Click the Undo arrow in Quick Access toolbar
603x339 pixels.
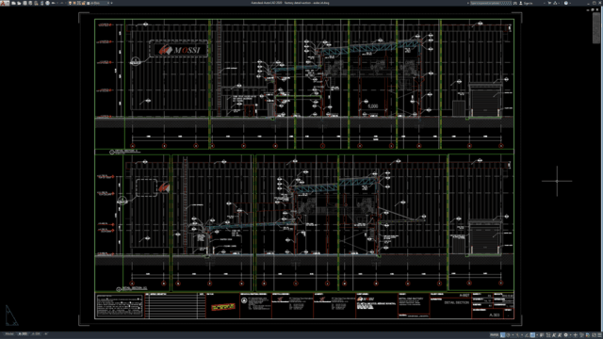(x=54, y=3)
